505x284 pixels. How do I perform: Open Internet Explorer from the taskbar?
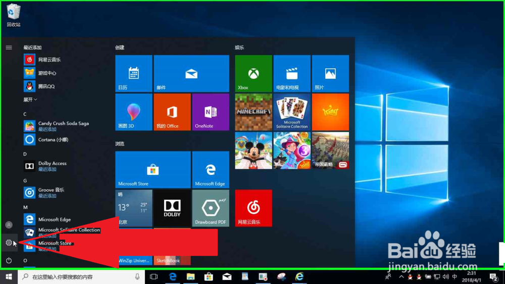pyautogui.click(x=299, y=276)
